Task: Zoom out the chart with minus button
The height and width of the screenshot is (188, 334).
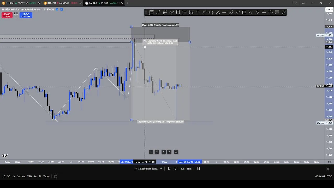Action: pyautogui.click(x=151, y=152)
